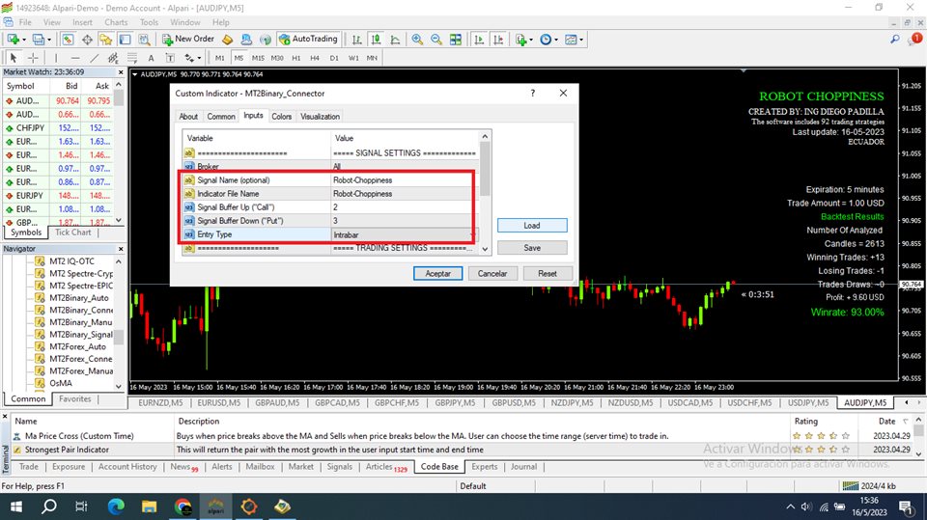This screenshot has height=520, width=927.
Task: Switch to the About tab in dialog
Action: click(x=188, y=117)
